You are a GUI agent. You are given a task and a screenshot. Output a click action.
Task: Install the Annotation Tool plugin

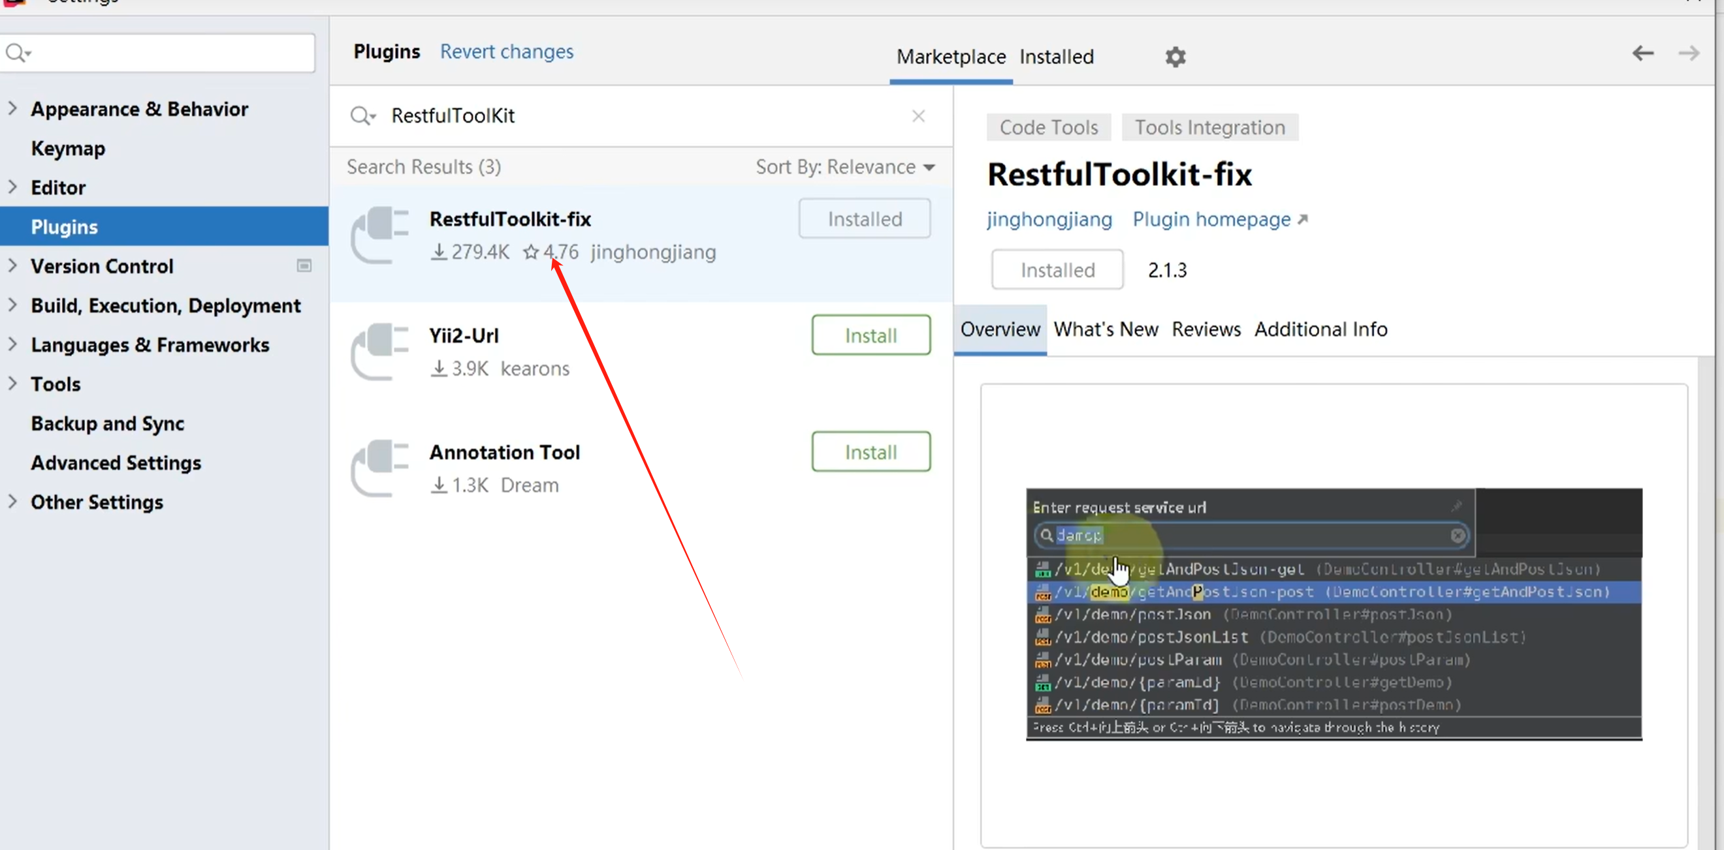(870, 452)
